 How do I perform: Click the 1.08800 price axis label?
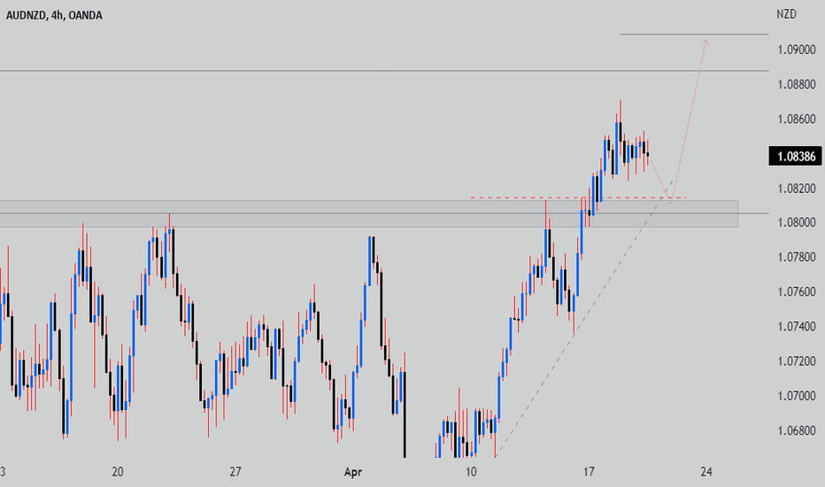[x=797, y=84]
